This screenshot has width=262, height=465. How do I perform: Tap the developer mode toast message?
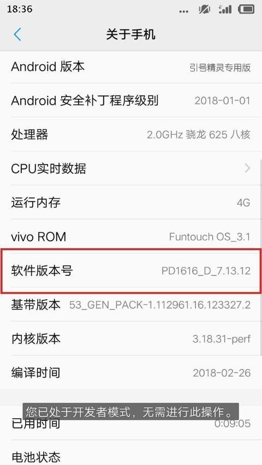[130, 412]
